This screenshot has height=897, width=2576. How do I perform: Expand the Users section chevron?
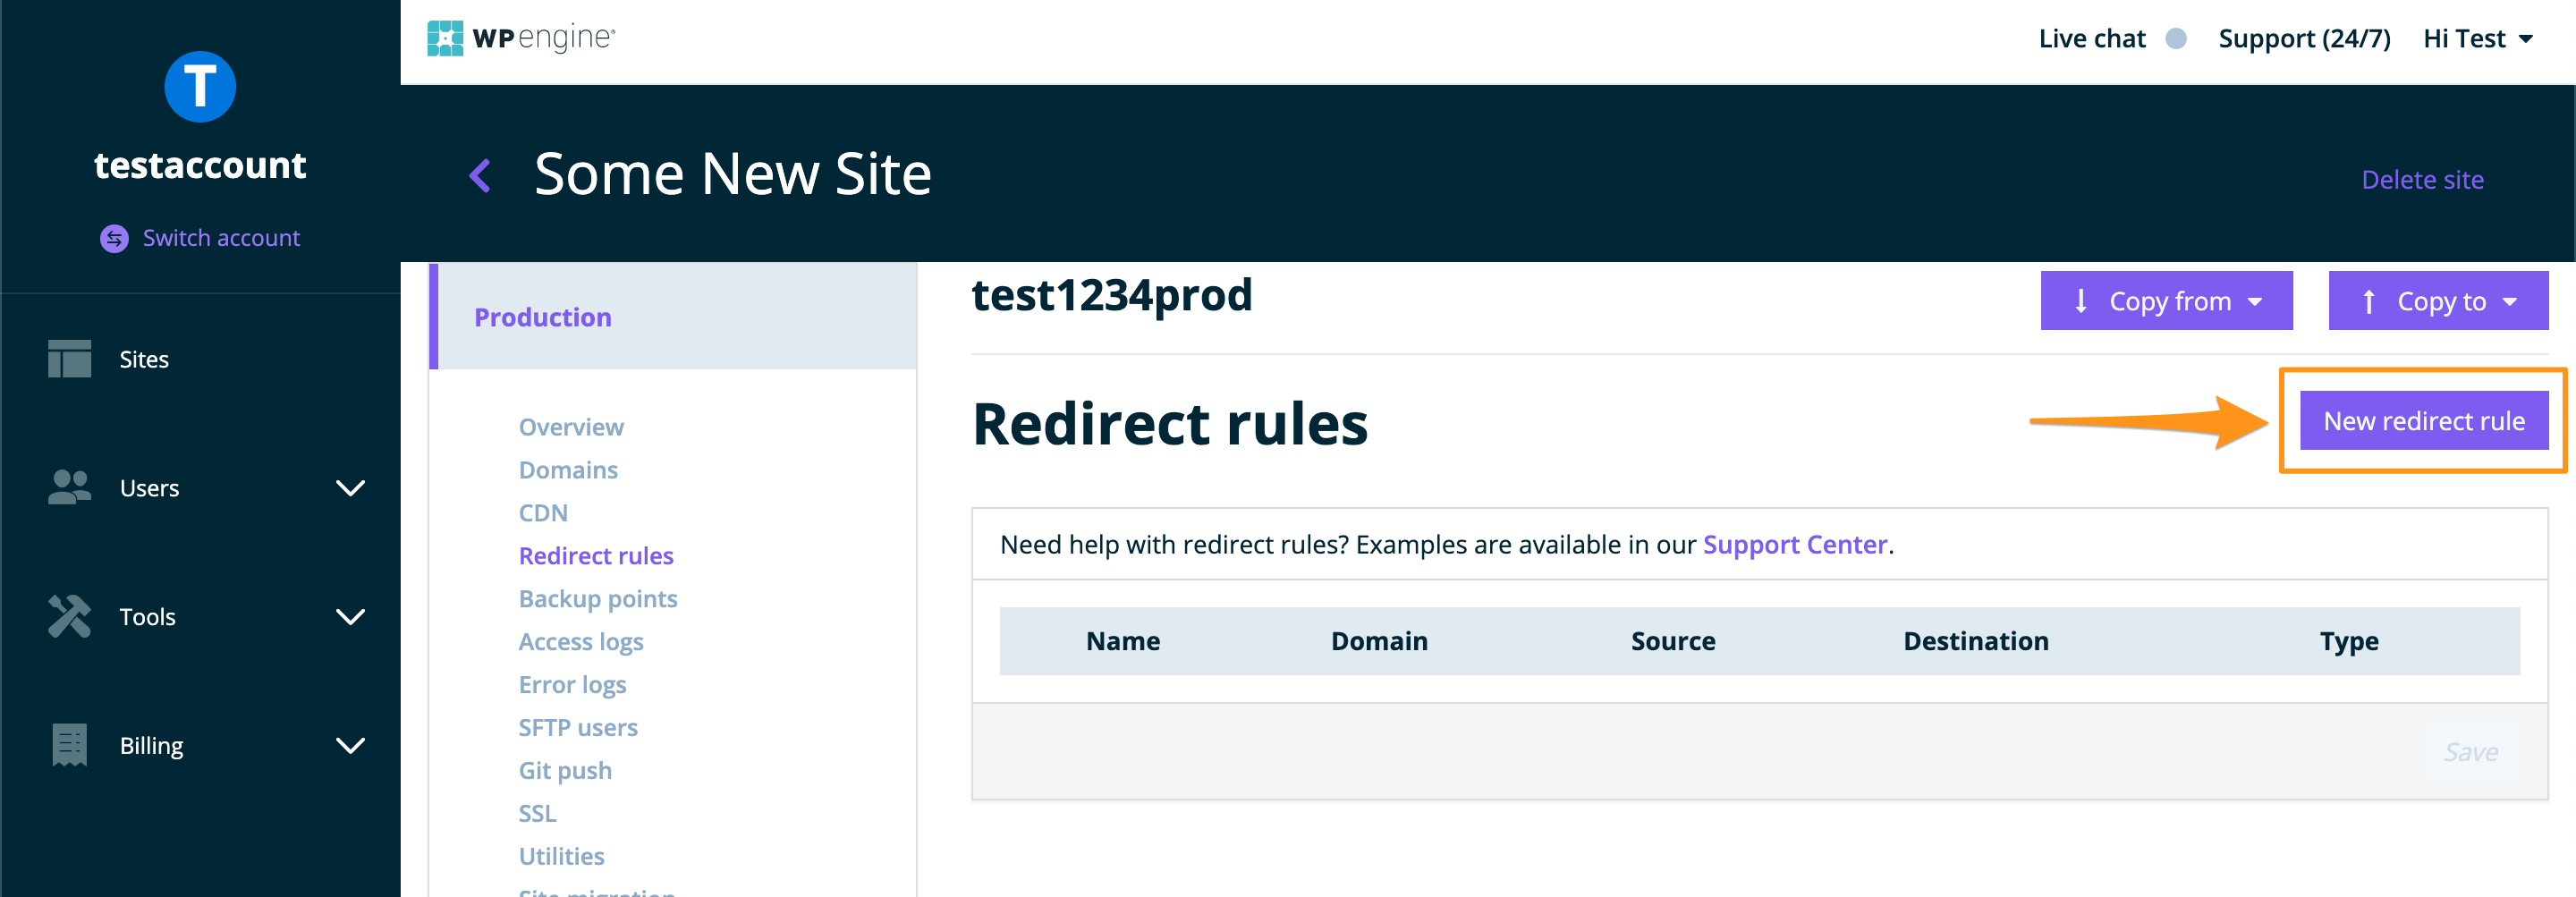(x=350, y=488)
